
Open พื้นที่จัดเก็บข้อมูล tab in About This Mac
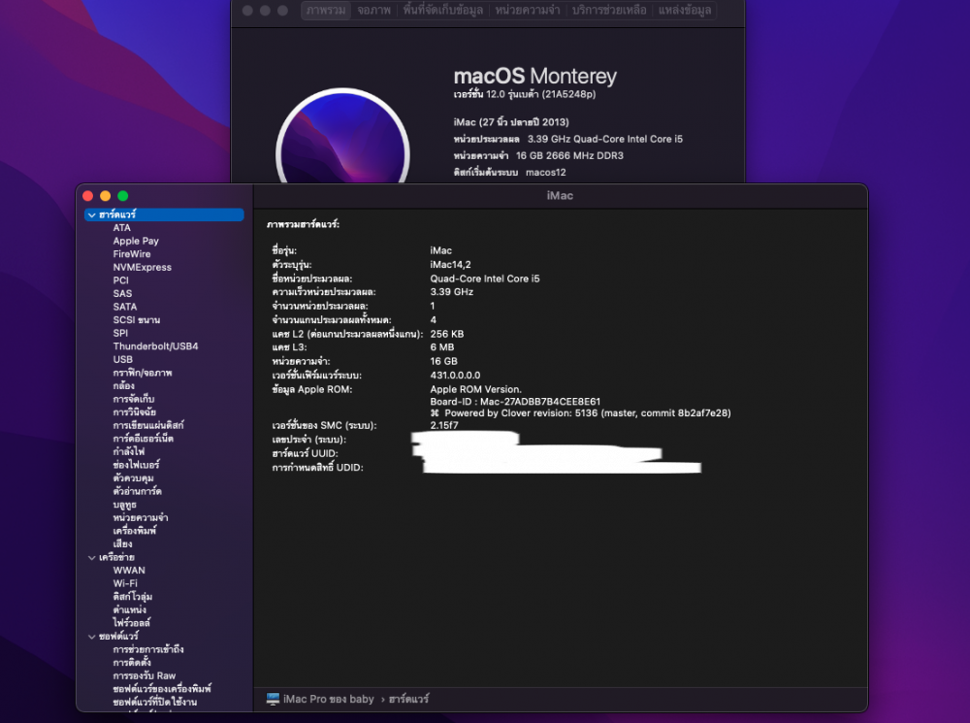coord(442,10)
